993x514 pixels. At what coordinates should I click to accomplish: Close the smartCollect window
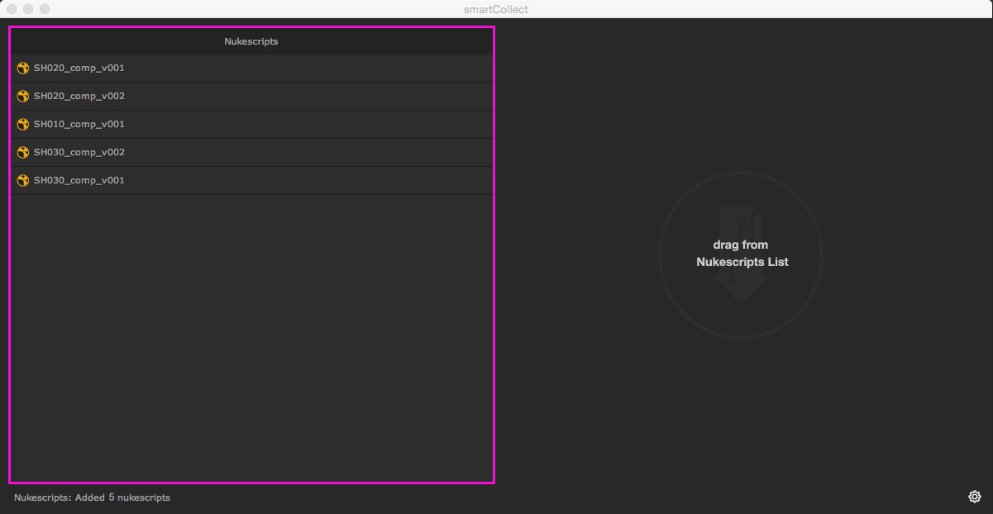click(12, 9)
